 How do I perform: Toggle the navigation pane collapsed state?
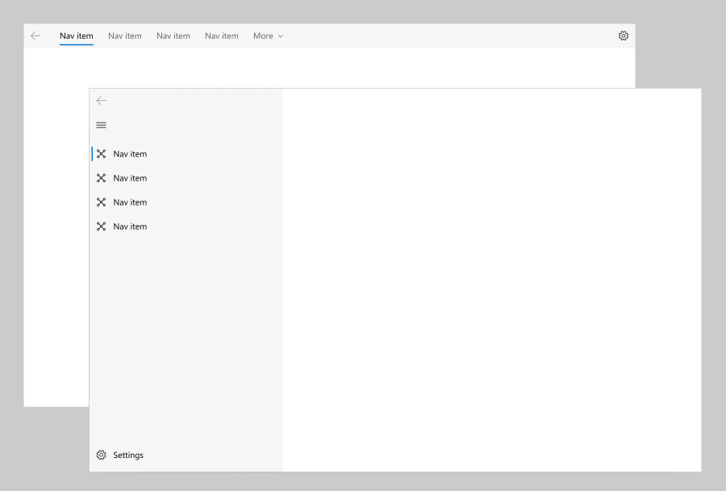tap(101, 125)
